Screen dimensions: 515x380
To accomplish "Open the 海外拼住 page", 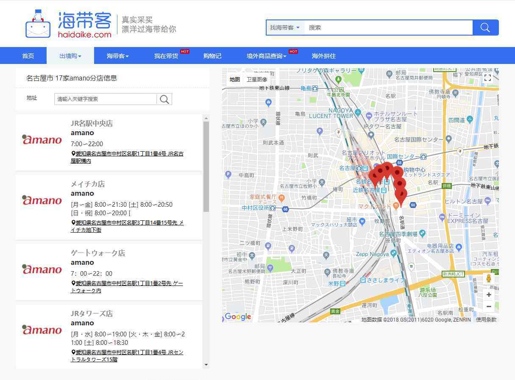I will 324,56.
